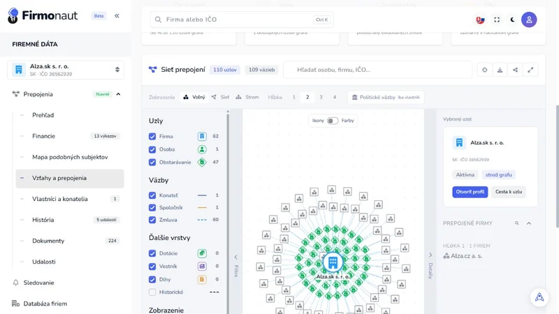Viewport: 559px width, 314px height.
Task: Open Sledovanie from the sidebar
Action: click(x=38, y=283)
